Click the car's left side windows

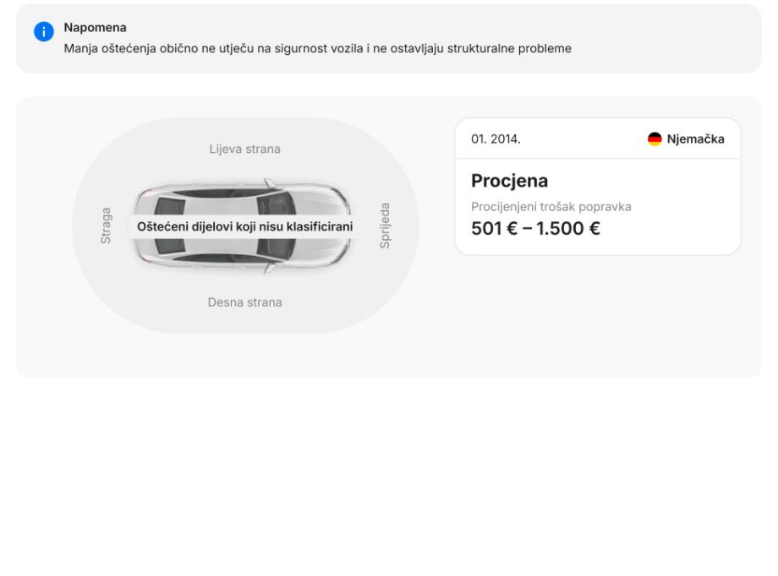pyautogui.click(x=224, y=193)
